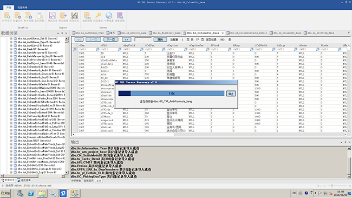Click the linked database icon in Others
352x198 pixels.
pos(87,16)
